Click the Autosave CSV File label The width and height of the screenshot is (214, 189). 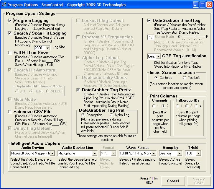pyautogui.click(x=32, y=112)
